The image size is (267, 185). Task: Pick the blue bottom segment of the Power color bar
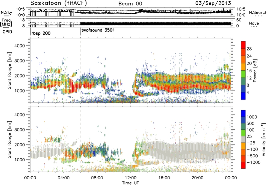(x=243, y=96)
